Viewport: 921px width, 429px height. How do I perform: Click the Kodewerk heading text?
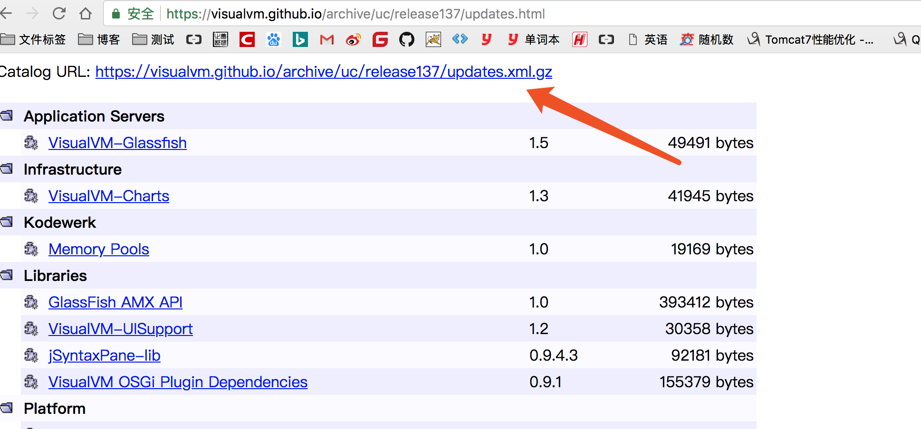point(60,223)
